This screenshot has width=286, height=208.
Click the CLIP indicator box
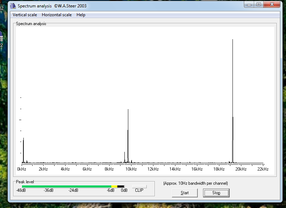[139, 186]
